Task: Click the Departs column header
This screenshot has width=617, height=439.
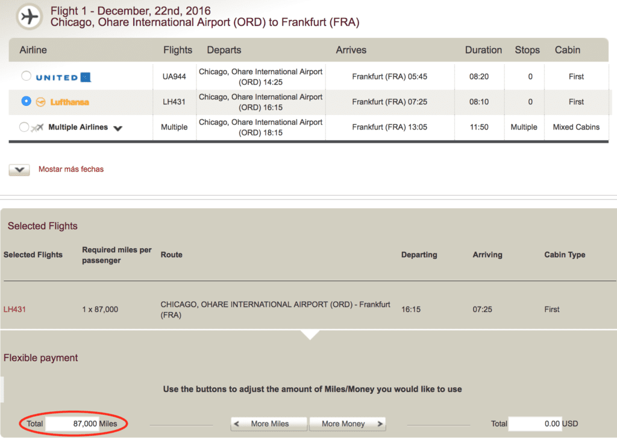Action: 224,50
